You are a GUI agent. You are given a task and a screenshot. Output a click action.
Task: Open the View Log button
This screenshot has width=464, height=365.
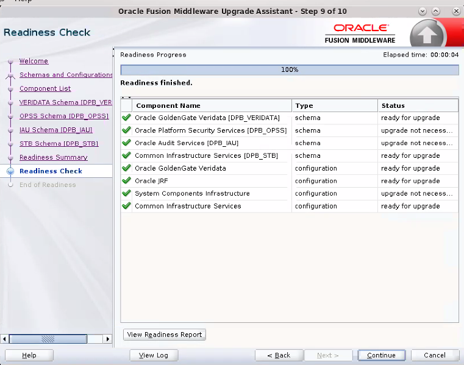tap(154, 355)
